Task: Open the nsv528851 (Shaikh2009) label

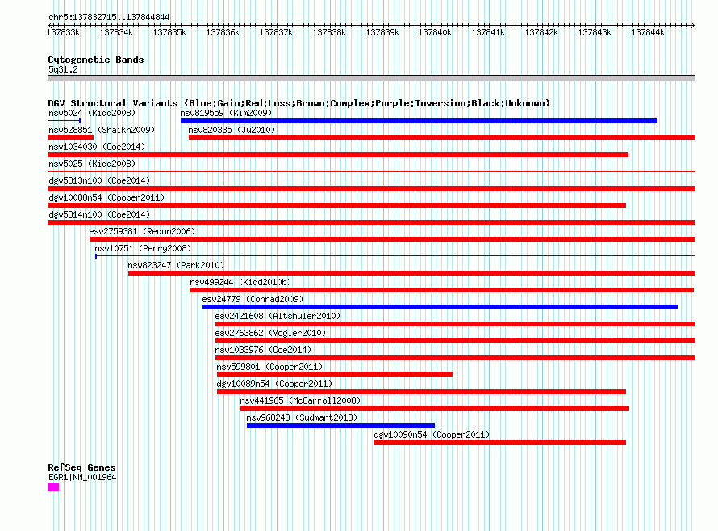Action: [x=102, y=130]
